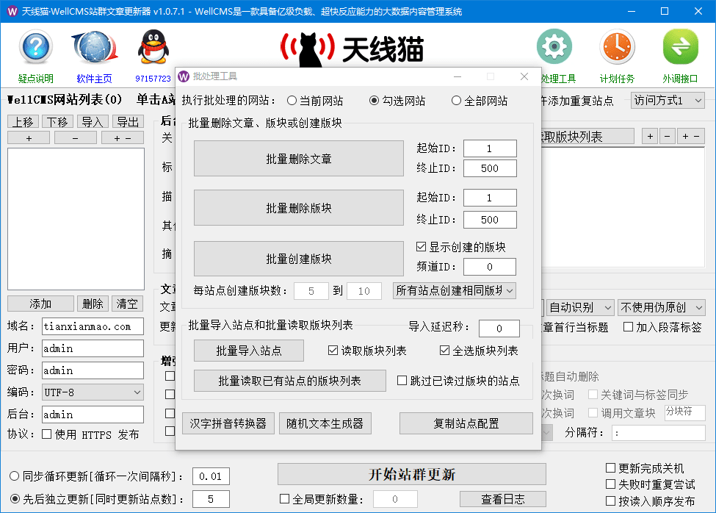Click 循环一次间隔秒 input field

point(211,476)
